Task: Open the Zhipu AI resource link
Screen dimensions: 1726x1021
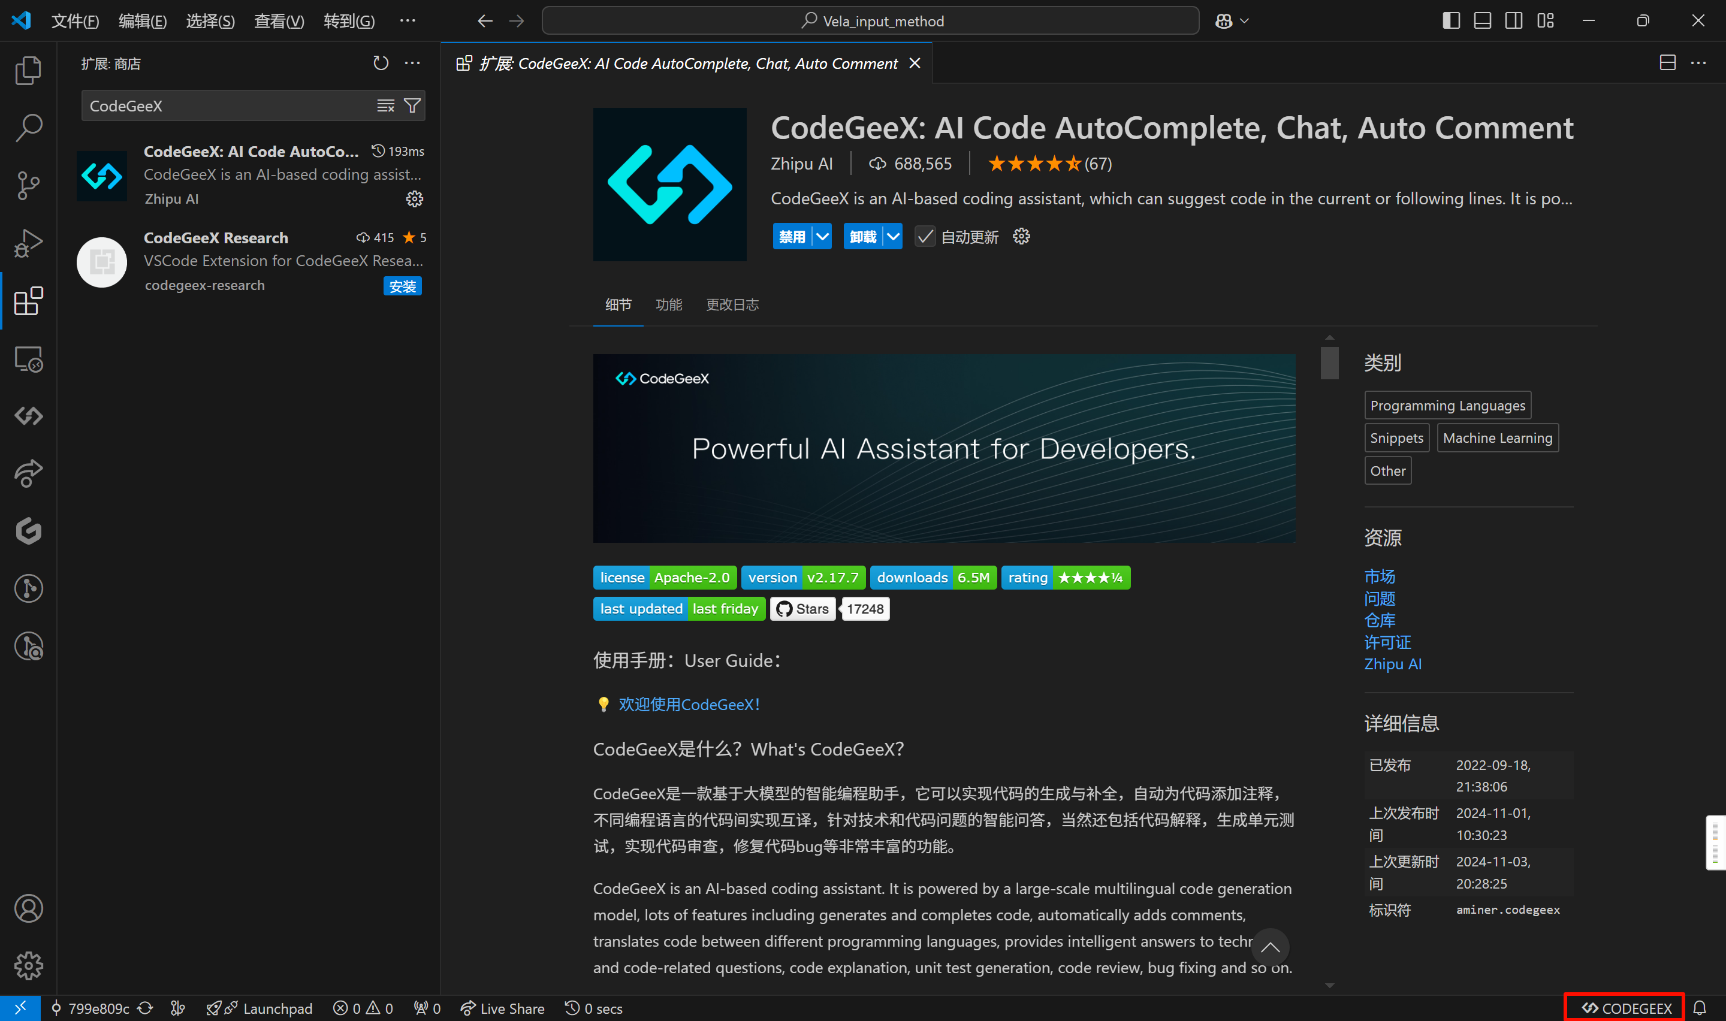Action: point(1392,664)
